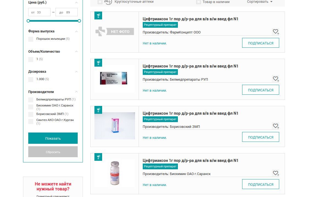Image resolution: width=311 pixels, height=197 pixels.
Task: Open first Цефтриаксон product title link
Action: pos(190,19)
